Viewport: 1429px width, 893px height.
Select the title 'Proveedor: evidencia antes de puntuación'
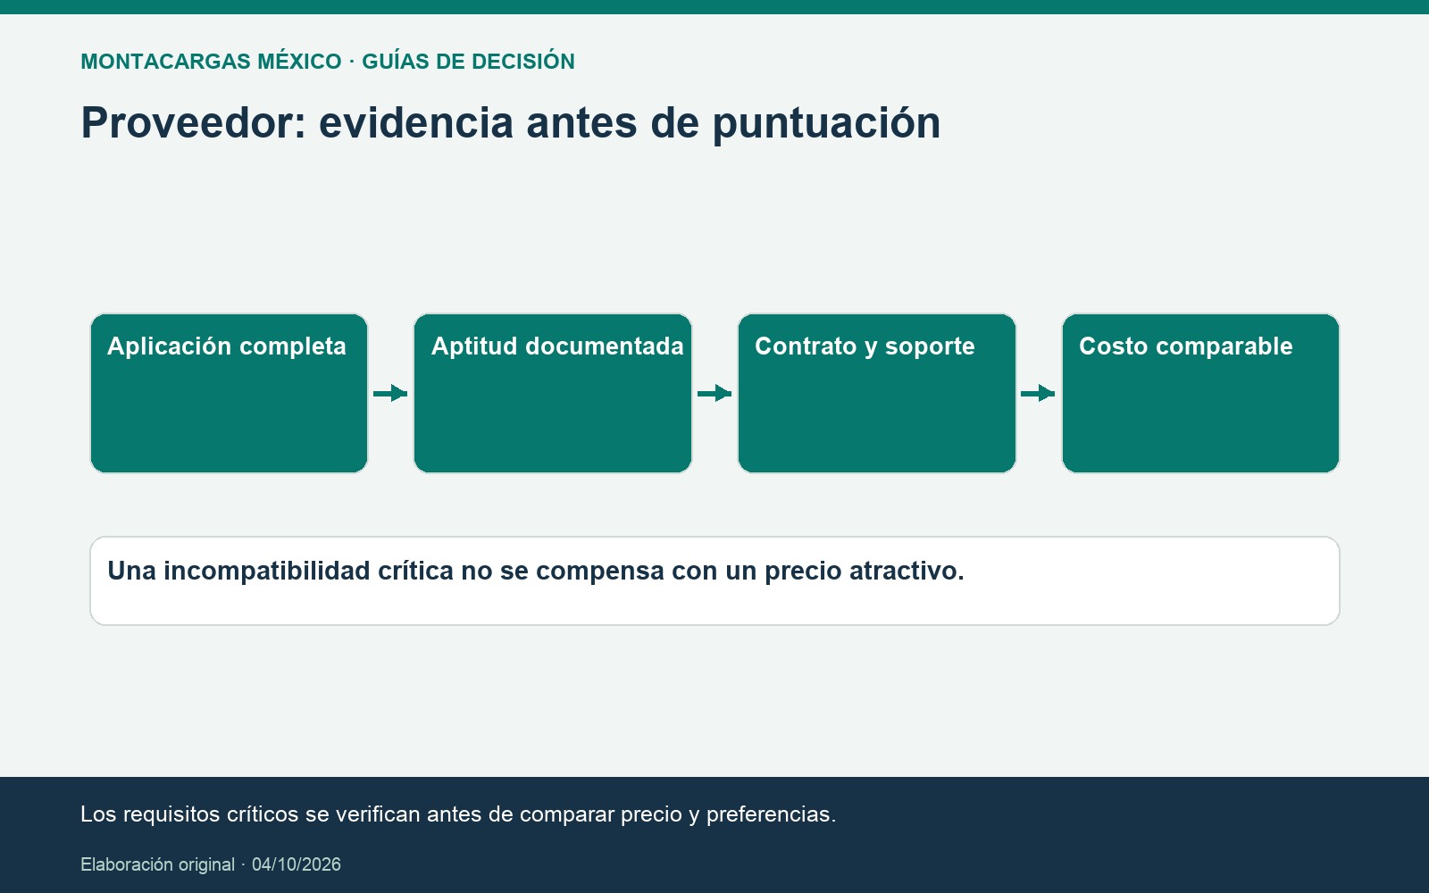click(x=511, y=123)
